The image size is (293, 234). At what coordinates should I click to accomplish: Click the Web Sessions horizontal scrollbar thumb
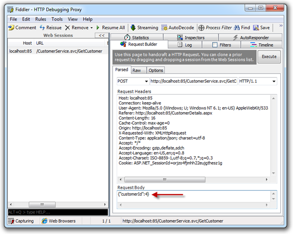tap(42, 205)
